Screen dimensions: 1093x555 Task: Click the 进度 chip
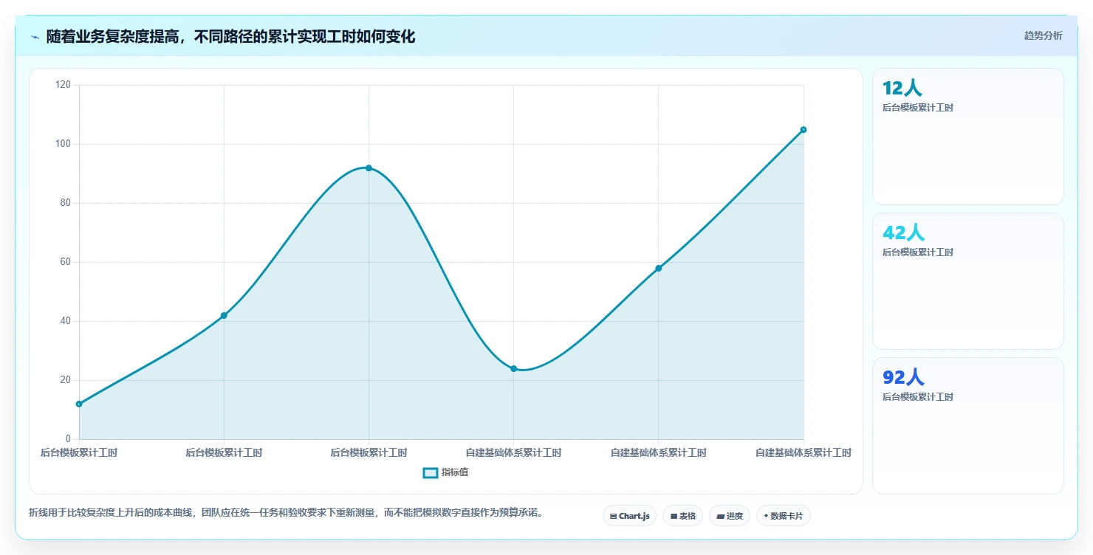(x=730, y=516)
